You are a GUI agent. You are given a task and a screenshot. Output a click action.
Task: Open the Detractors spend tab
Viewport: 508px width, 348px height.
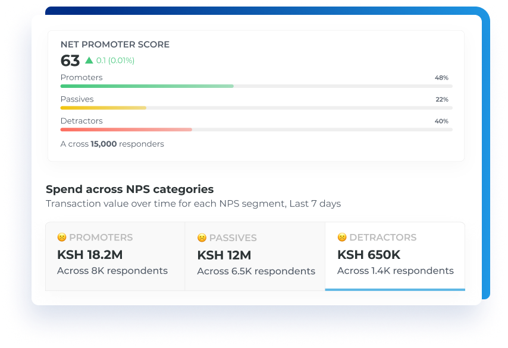(395, 256)
